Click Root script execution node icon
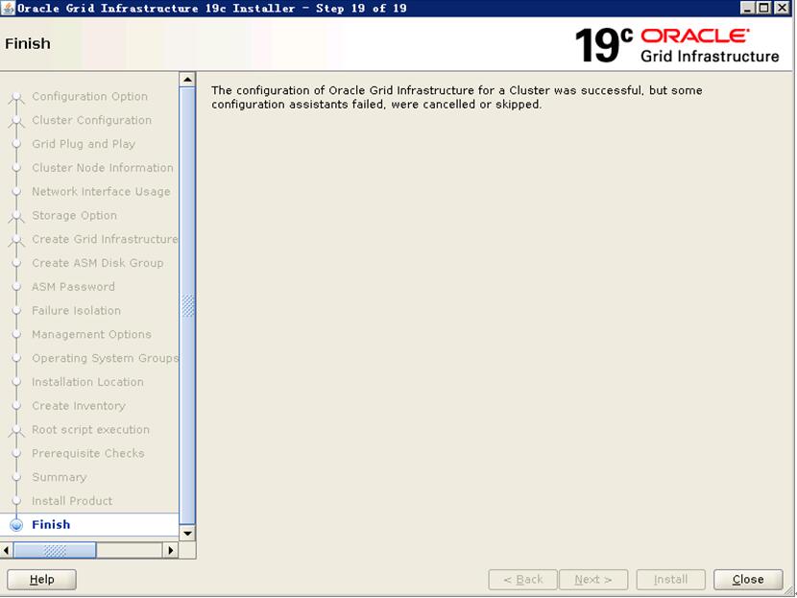797x598 pixels. pos(16,431)
